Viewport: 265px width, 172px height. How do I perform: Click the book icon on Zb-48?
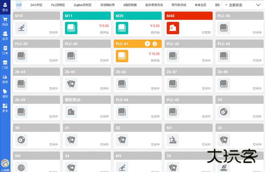pos(224,84)
